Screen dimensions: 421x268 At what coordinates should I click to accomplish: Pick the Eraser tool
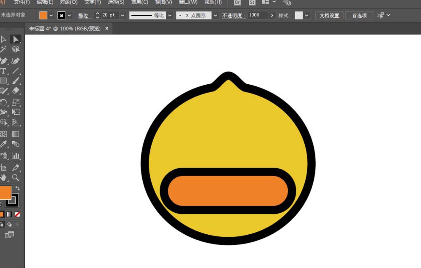(16, 91)
